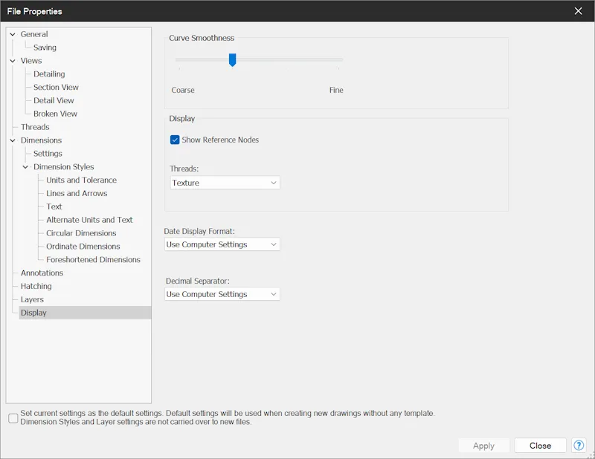Select the Dimensions tree item
This screenshot has height=459, width=595.
point(41,140)
